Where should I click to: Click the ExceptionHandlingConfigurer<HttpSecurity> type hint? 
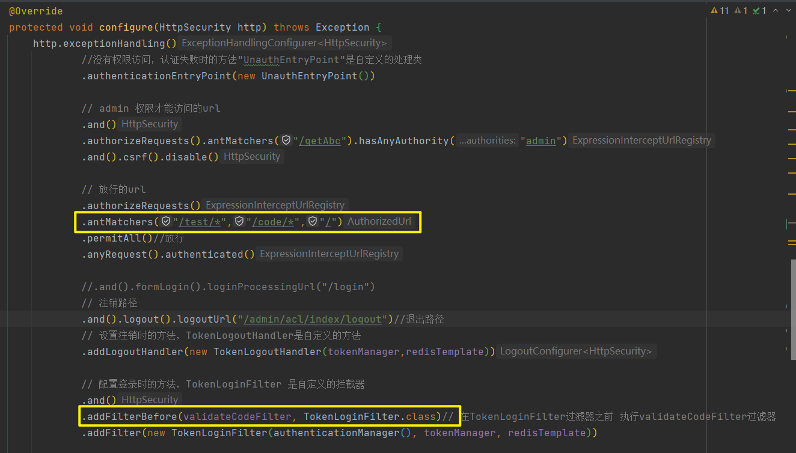click(284, 43)
